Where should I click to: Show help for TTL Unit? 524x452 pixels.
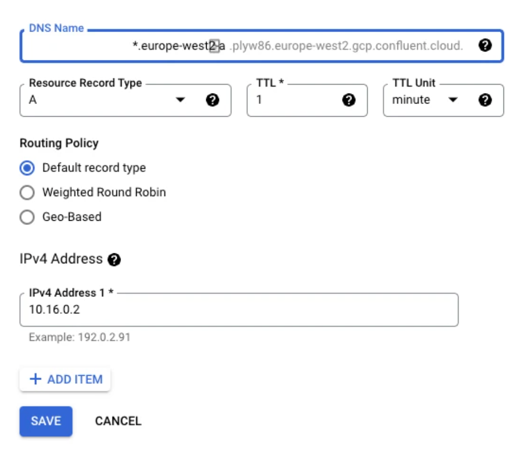(x=485, y=100)
